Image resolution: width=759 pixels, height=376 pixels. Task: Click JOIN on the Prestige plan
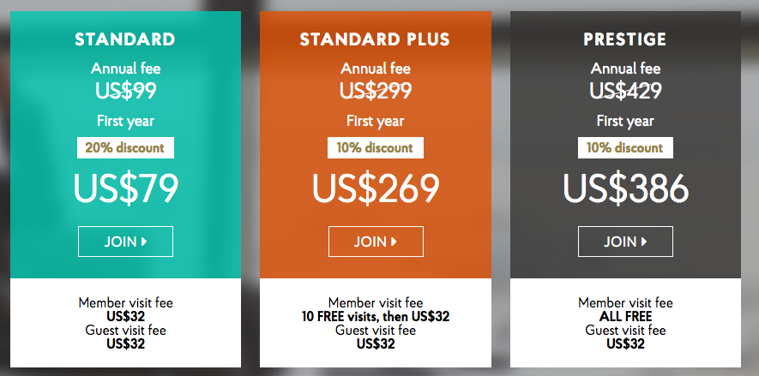point(625,242)
